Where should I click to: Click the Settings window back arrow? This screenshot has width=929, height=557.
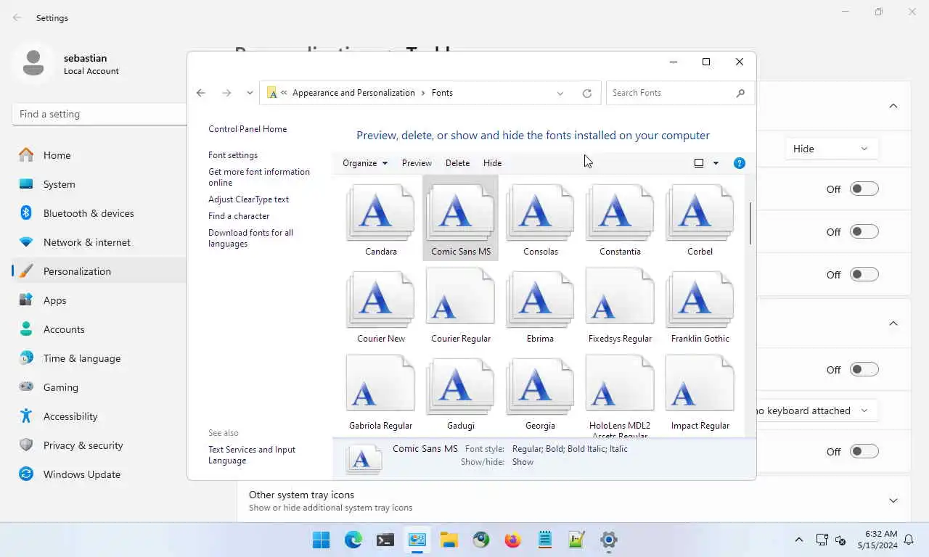click(17, 17)
